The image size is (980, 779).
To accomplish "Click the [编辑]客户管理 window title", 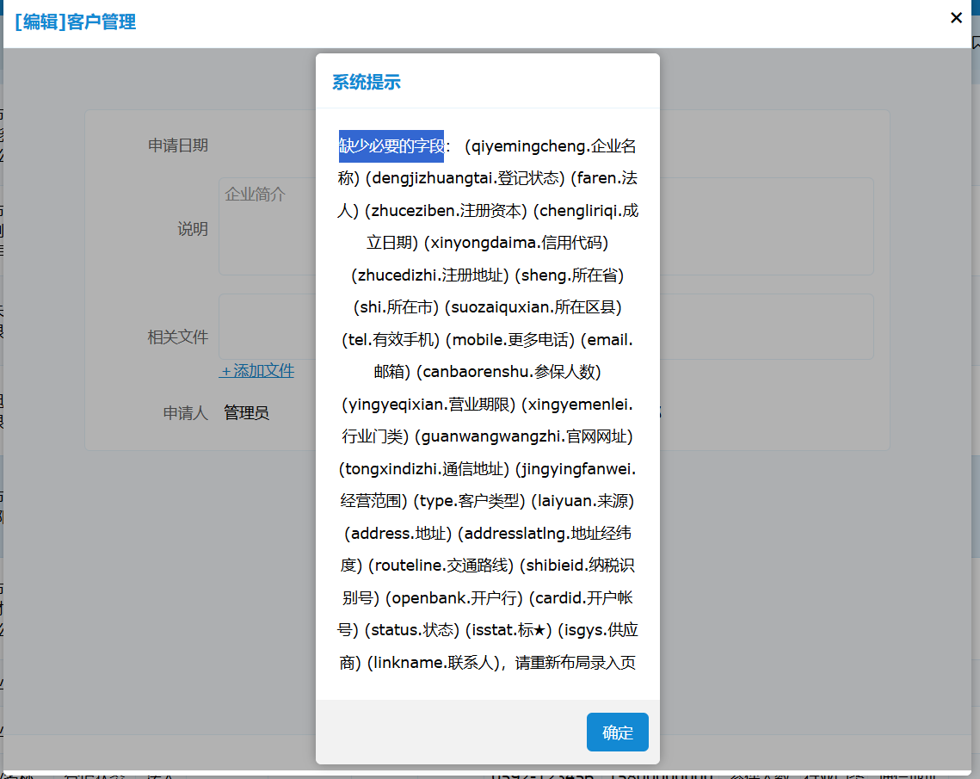I will pyautogui.click(x=75, y=22).
